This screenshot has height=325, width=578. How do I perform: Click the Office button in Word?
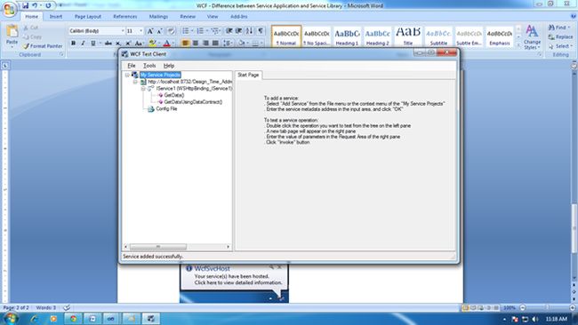(9, 9)
